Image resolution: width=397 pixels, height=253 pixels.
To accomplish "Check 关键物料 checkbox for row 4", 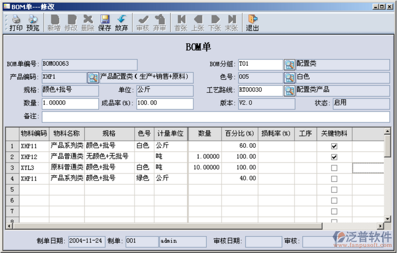I will [x=334, y=179].
